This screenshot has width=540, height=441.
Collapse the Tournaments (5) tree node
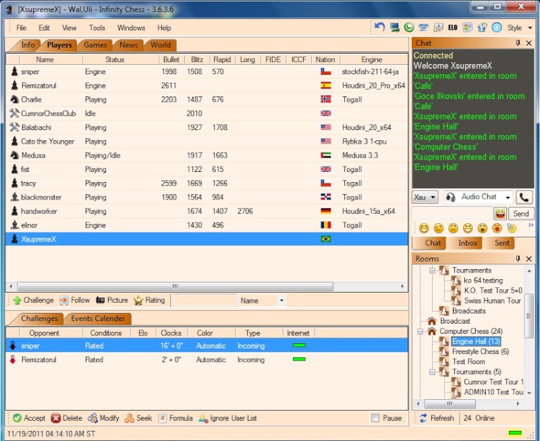tap(432, 372)
